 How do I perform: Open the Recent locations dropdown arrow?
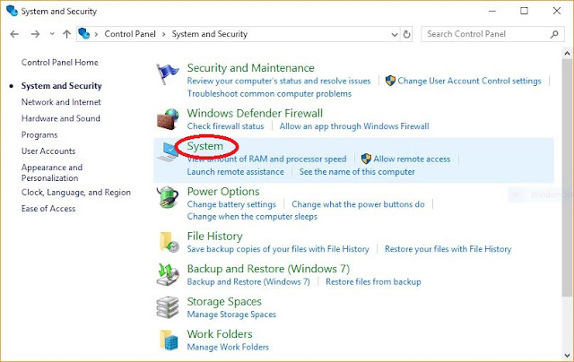click(52, 34)
